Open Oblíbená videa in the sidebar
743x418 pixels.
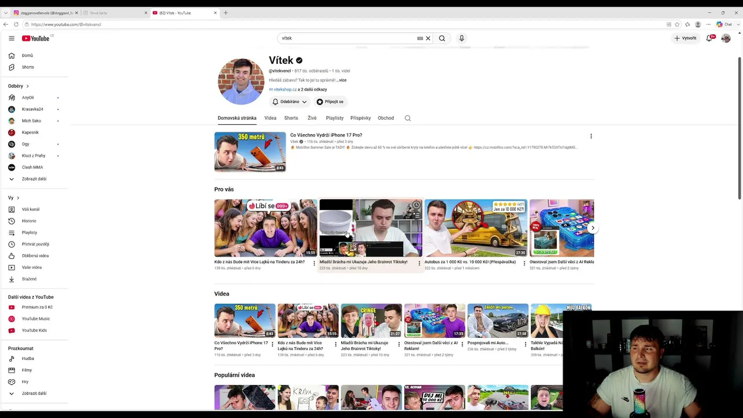click(x=35, y=256)
